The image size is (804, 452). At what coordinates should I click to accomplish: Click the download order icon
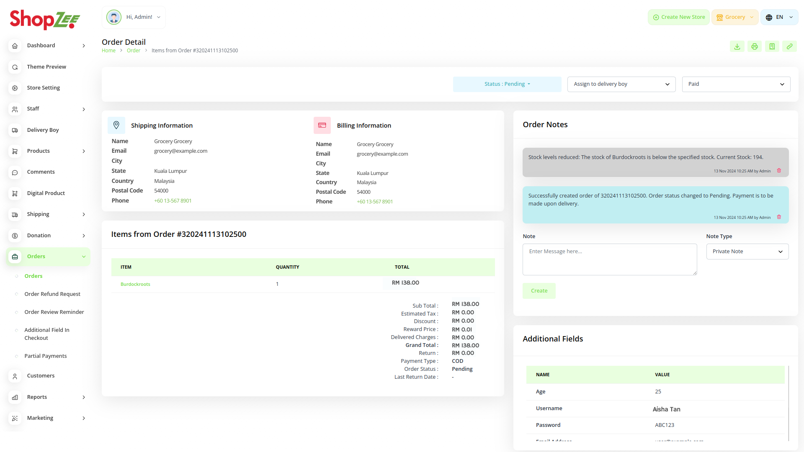[x=737, y=46]
